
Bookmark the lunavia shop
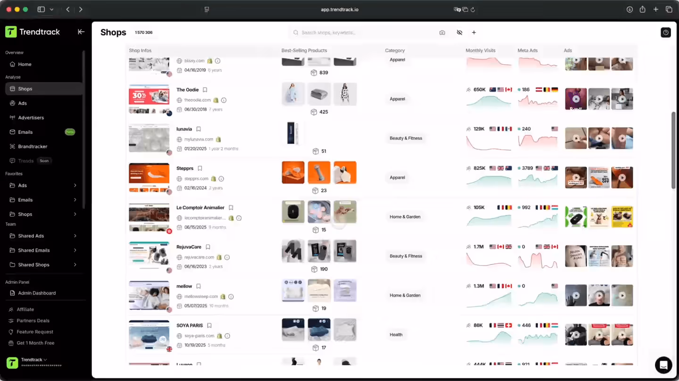coord(198,128)
